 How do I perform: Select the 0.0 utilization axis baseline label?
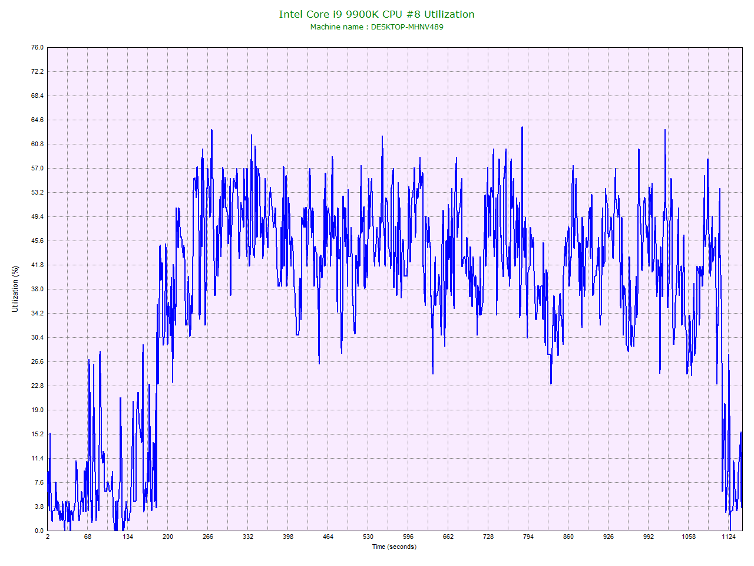point(39,531)
